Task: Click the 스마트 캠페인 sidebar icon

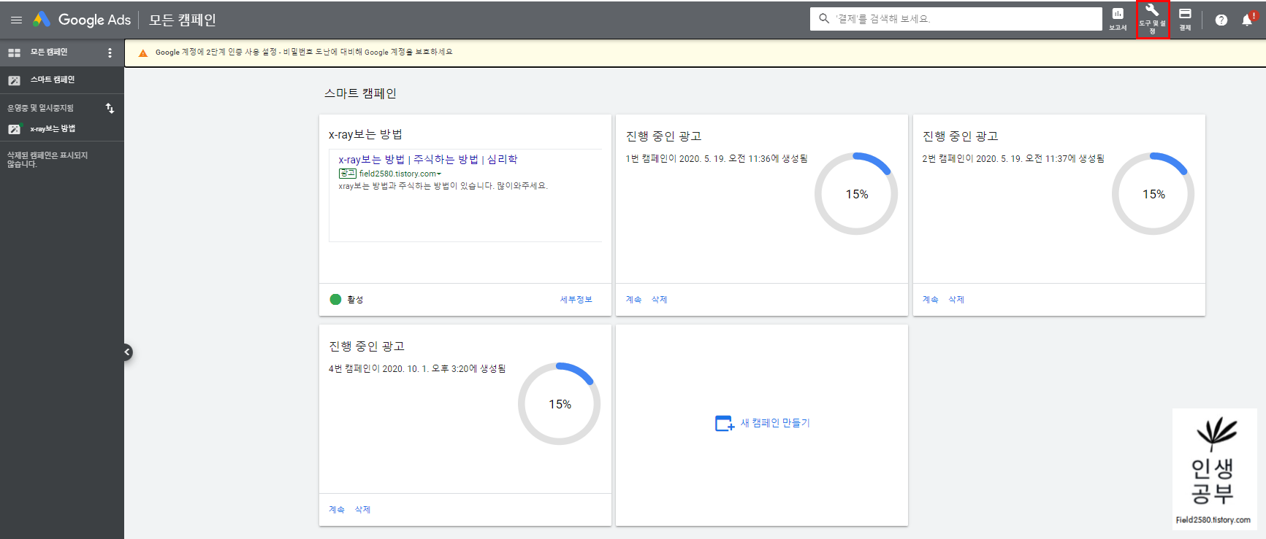Action: click(14, 80)
